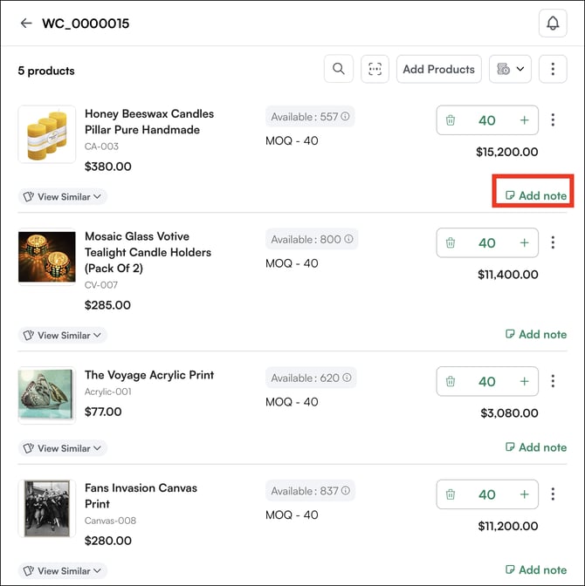Add note for Mosaic Glass Votive holders
The image size is (585, 586).
(x=536, y=334)
